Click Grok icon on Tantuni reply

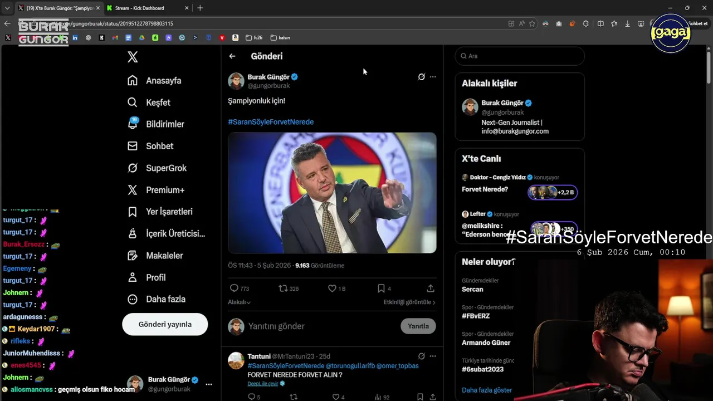(x=422, y=356)
